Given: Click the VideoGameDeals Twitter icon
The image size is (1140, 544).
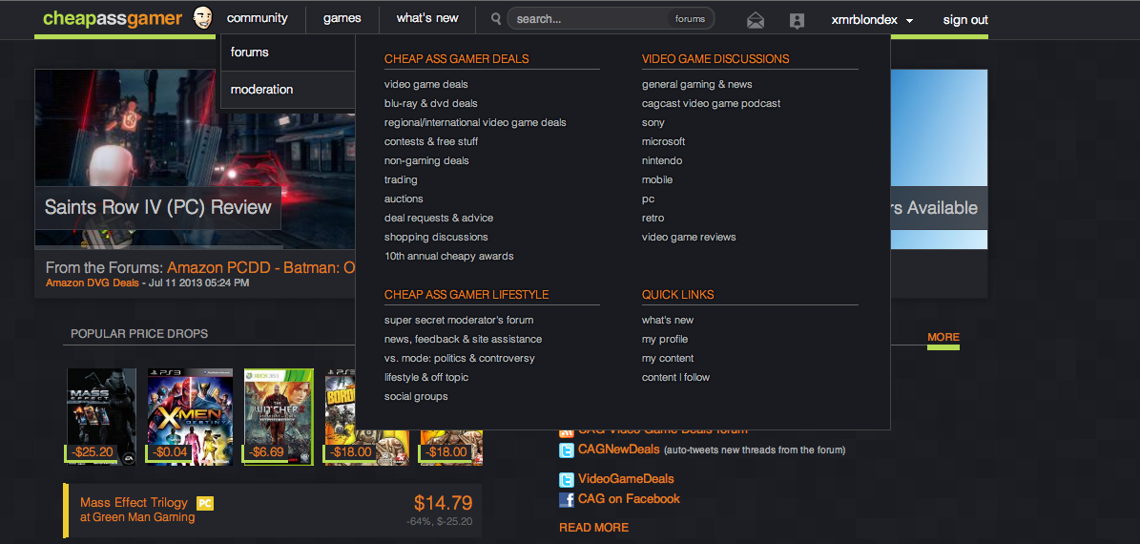Looking at the screenshot, I should [567, 479].
